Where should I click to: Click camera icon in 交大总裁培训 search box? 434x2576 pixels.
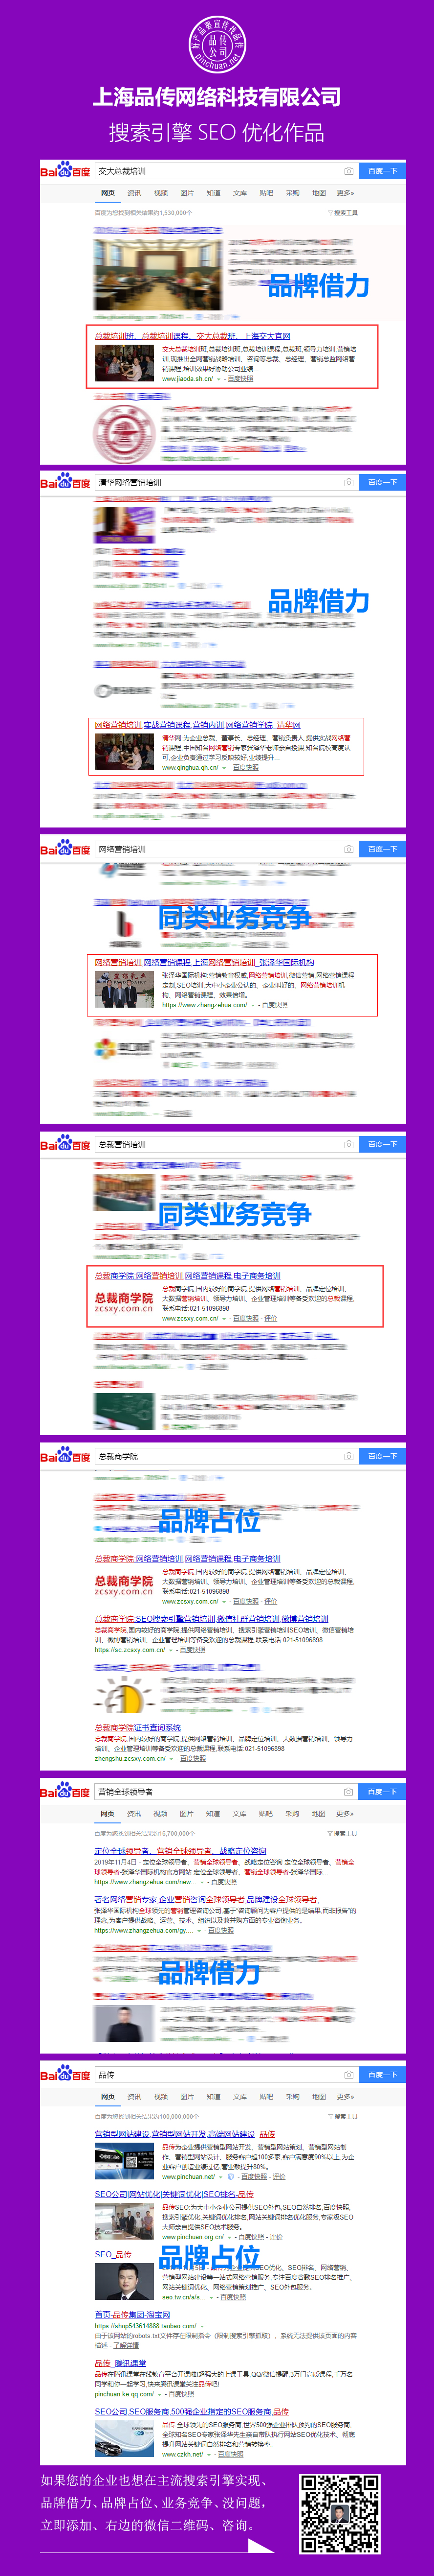click(x=348, y=171)
